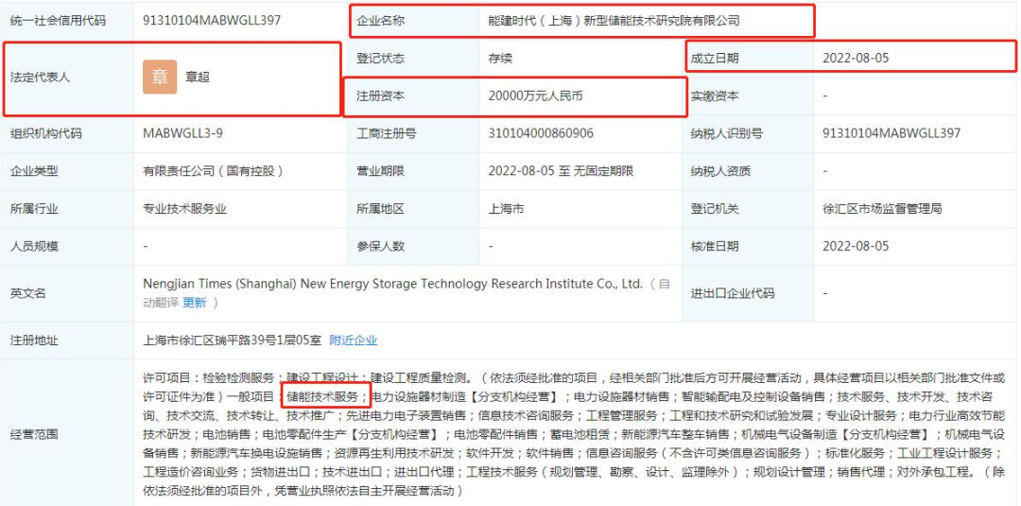Click 蓄电池租赁 in business scope

coord(580,433)
